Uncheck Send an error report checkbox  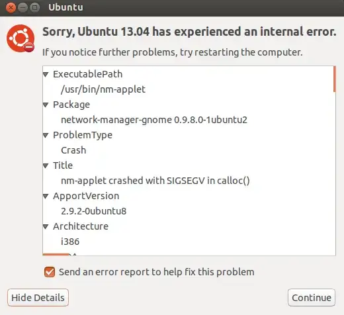(50, 272)
